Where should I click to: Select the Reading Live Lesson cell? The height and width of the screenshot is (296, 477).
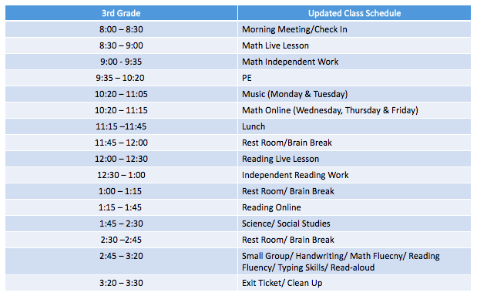[x=354, y=159]
